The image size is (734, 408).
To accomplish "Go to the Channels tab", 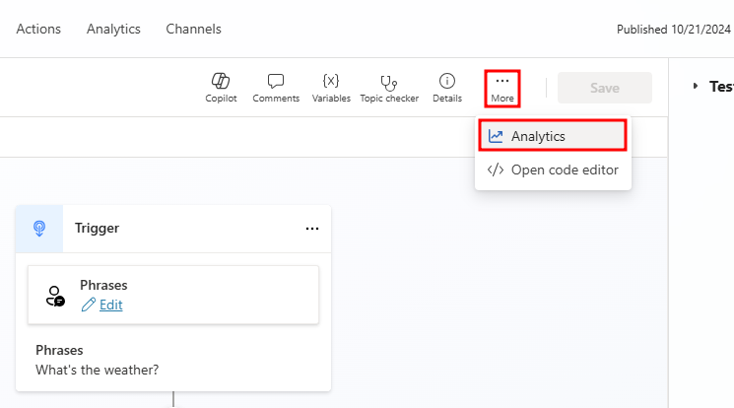I will click(x=193, y=29).
